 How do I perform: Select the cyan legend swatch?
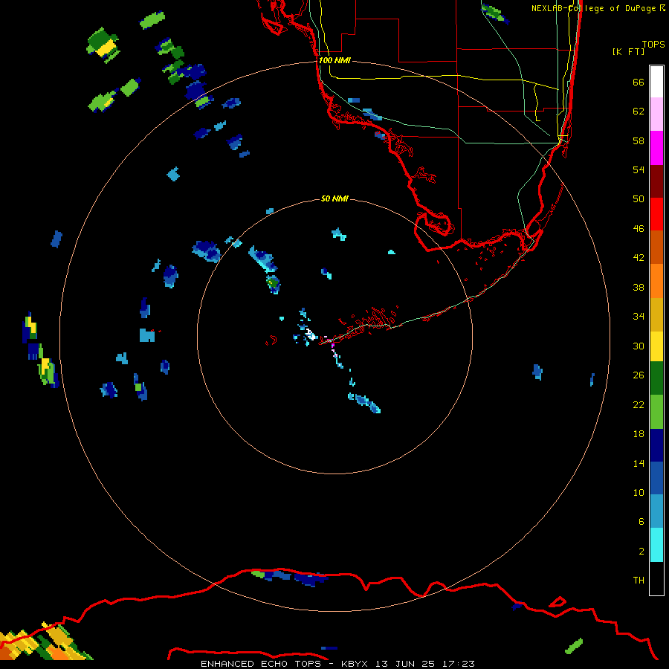(x=656, y=545)
